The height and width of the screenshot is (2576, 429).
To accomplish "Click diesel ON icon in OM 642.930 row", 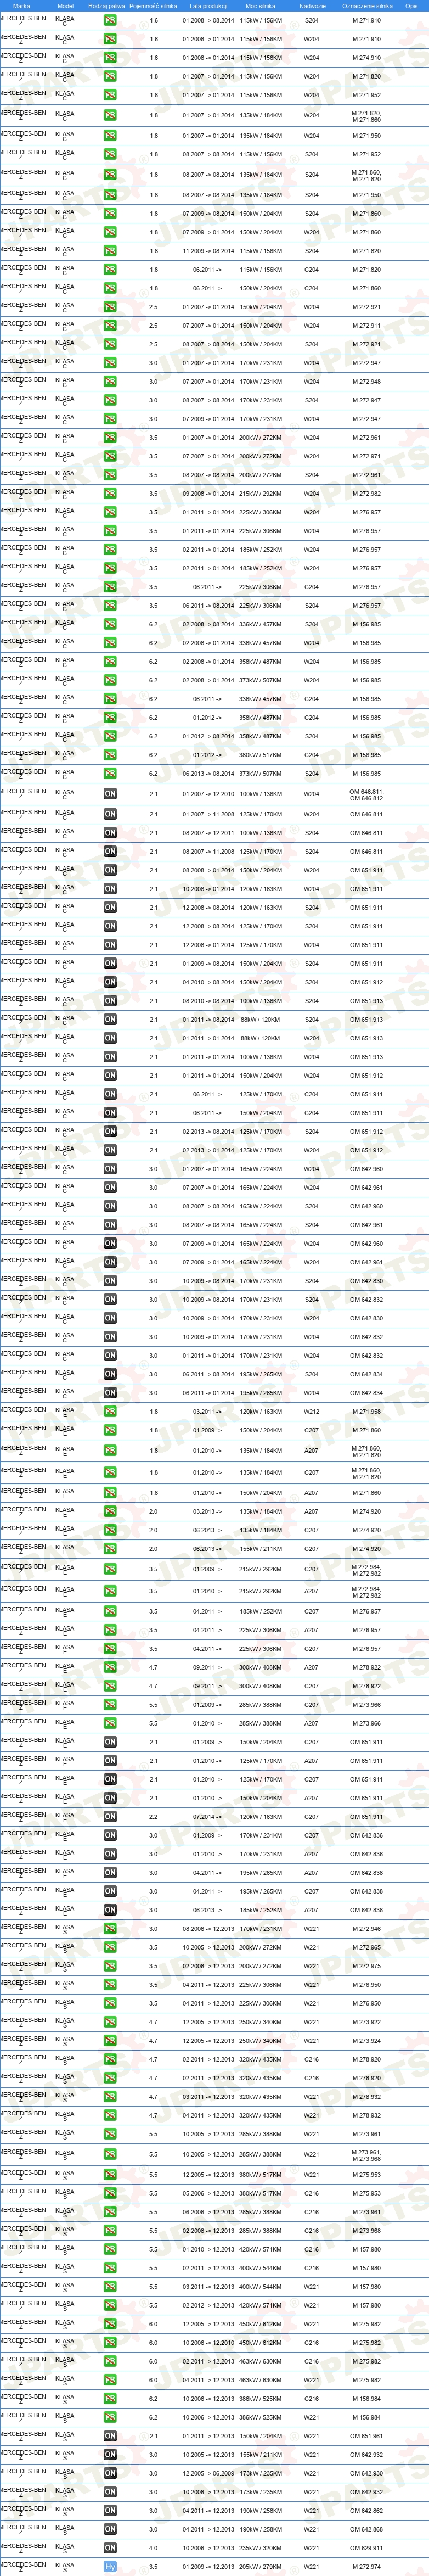I will pyautogui.click(x=110, y=2473).
